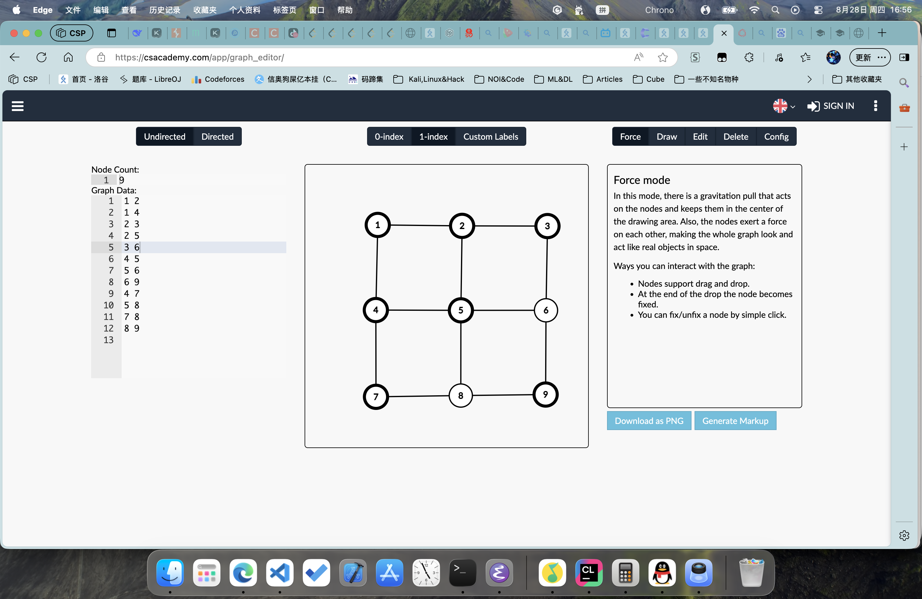This screenshot has width=922, height=599.
Task: Open browser extensions puzzle icon
Action: click(x=749, y=57)
